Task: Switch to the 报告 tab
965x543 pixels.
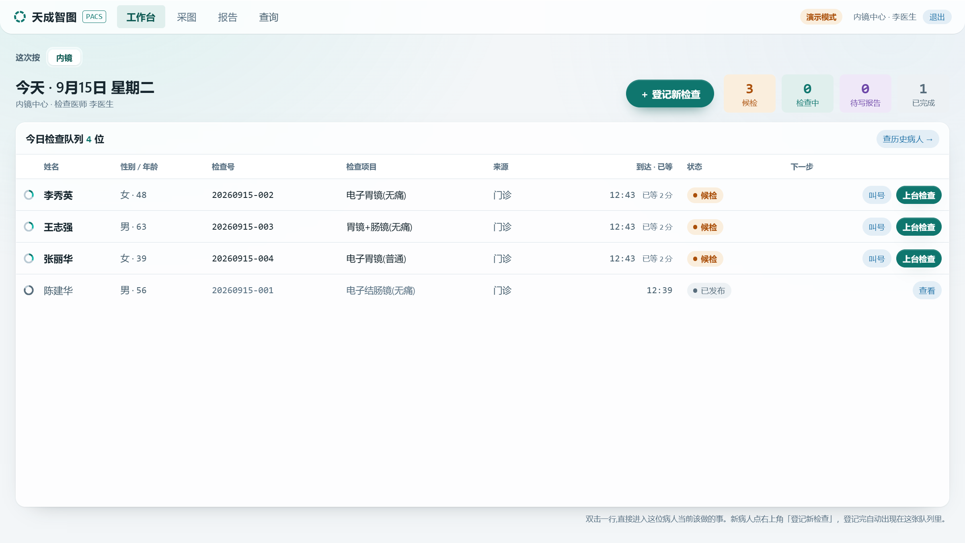Action: coord(228,17)
